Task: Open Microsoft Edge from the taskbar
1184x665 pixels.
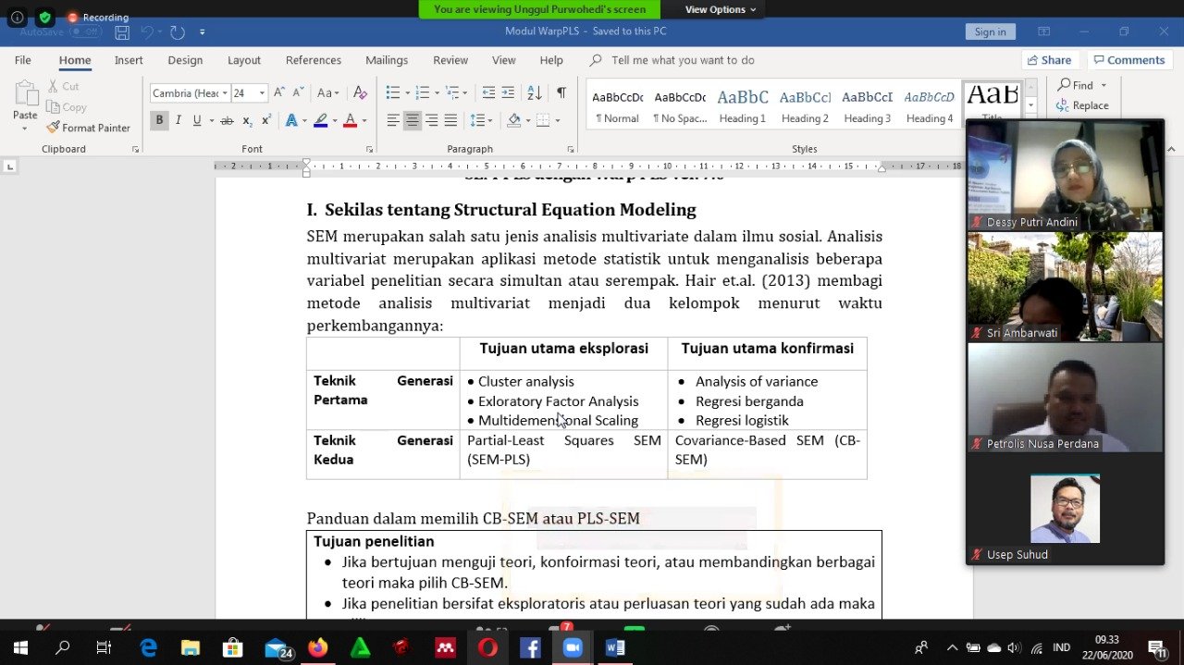Action: [x=148, y=647]
